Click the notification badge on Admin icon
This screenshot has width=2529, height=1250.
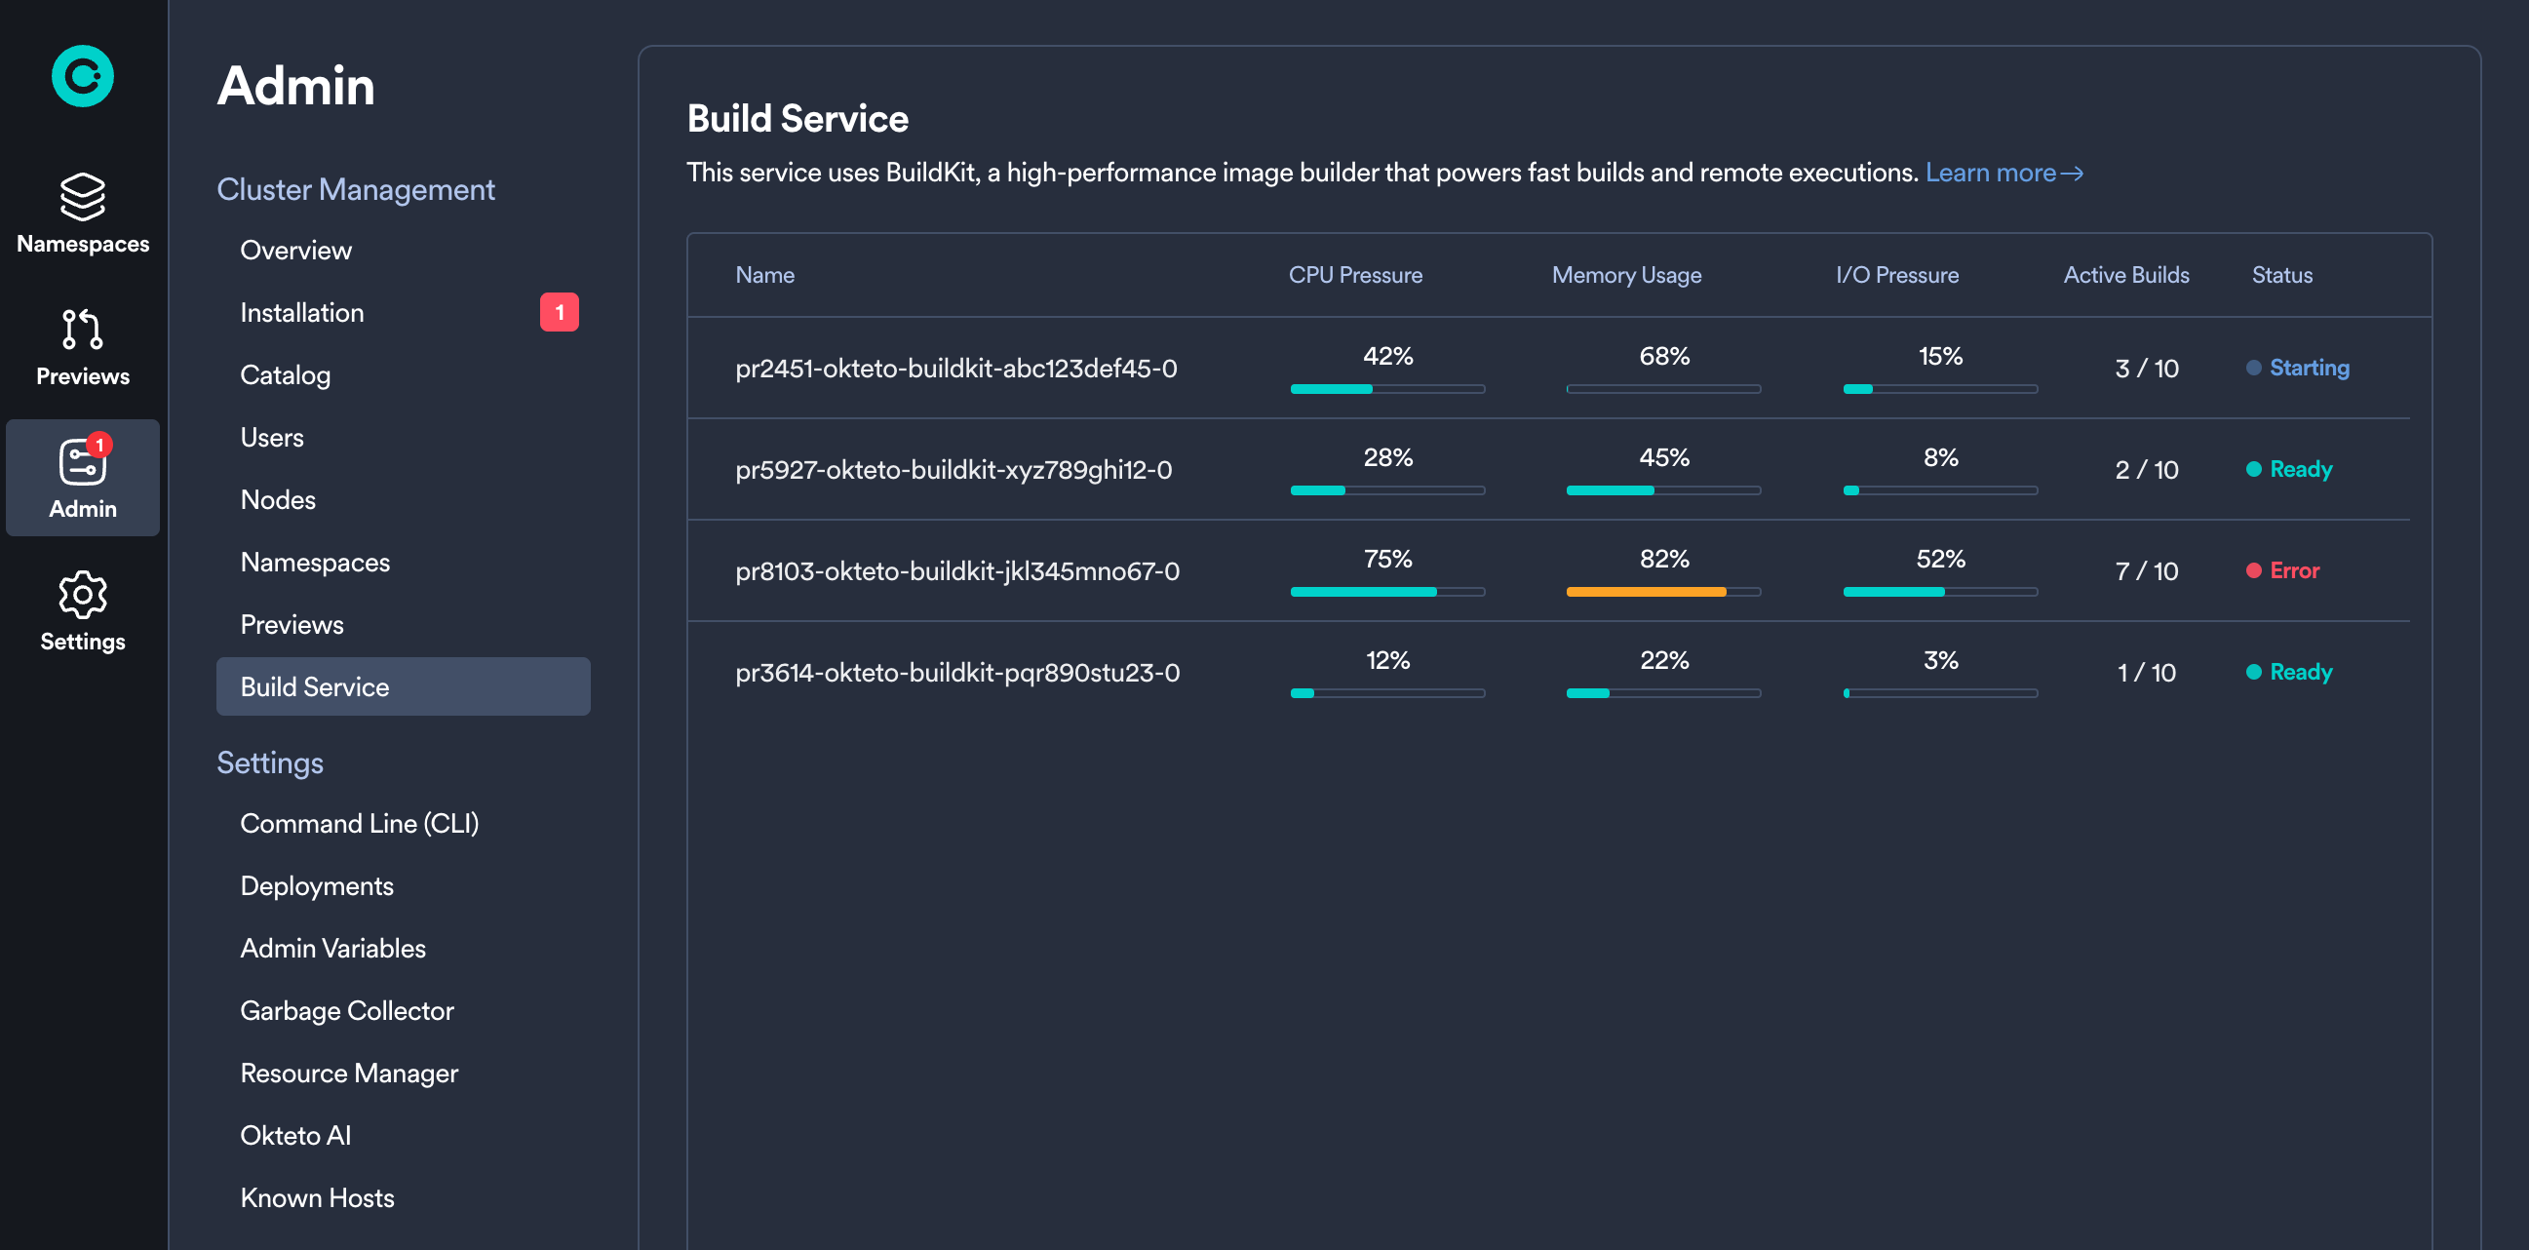[x=100, y=444]
